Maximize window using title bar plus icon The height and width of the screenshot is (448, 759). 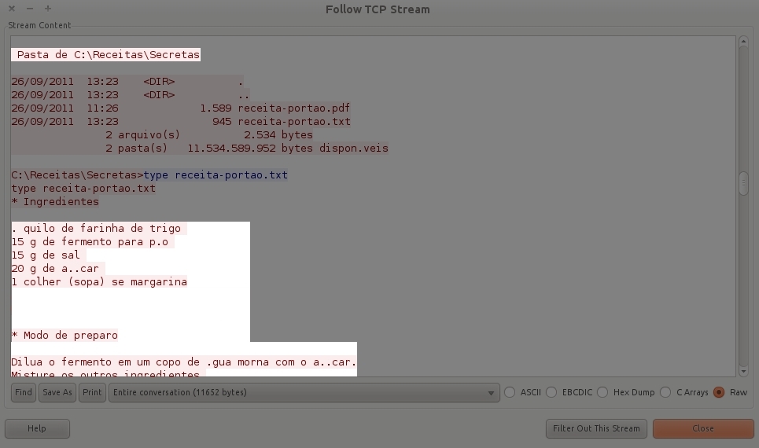click(48, 9)
